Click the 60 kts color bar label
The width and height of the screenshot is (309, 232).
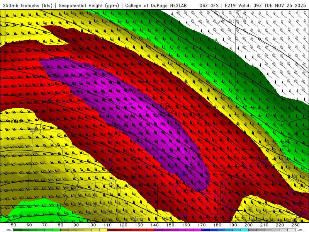click(29, 225)
